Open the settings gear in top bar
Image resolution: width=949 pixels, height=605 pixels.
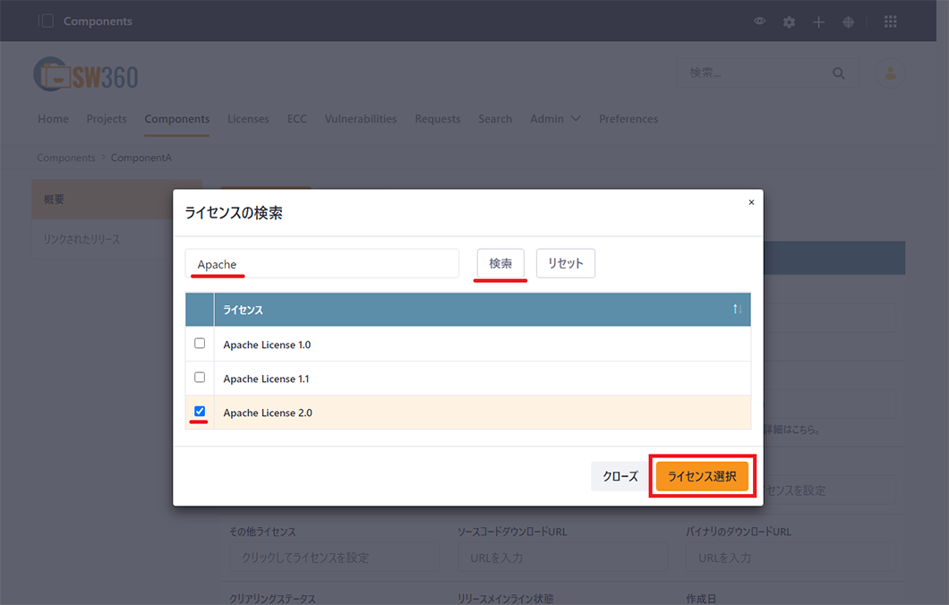point(789,21)
